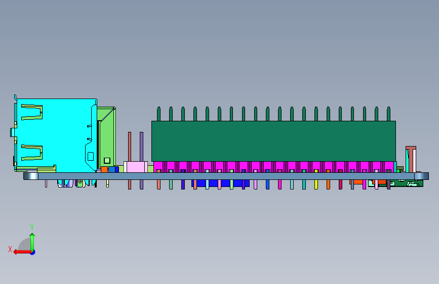Click the blue Z axis dot

point(33,252)
